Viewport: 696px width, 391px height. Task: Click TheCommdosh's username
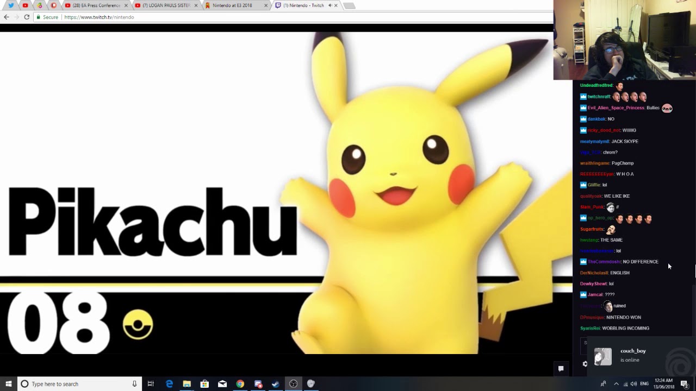604,262
